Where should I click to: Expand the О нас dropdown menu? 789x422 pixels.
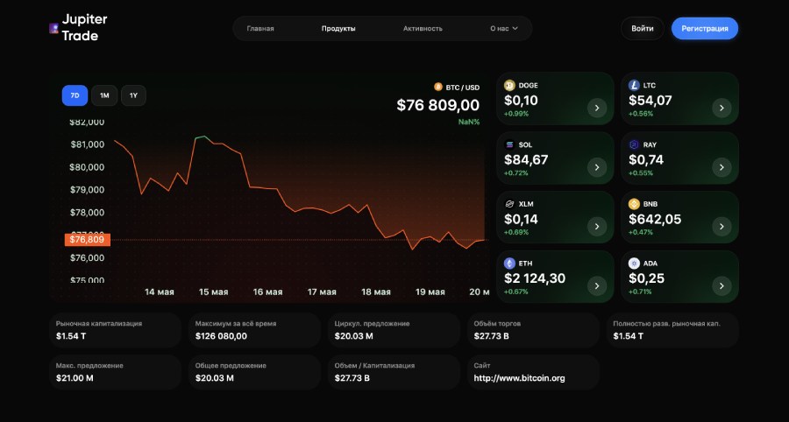point(504,29)
